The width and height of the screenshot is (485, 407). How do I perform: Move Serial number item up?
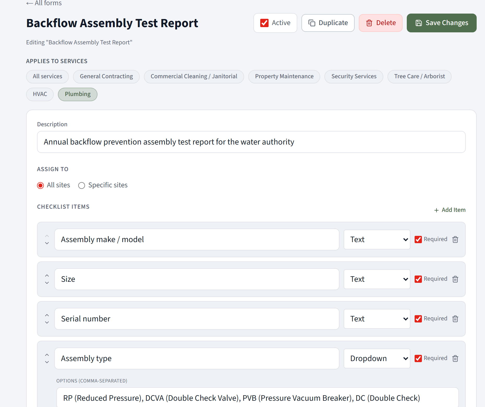pyautogui.click(x=47, y=315)
